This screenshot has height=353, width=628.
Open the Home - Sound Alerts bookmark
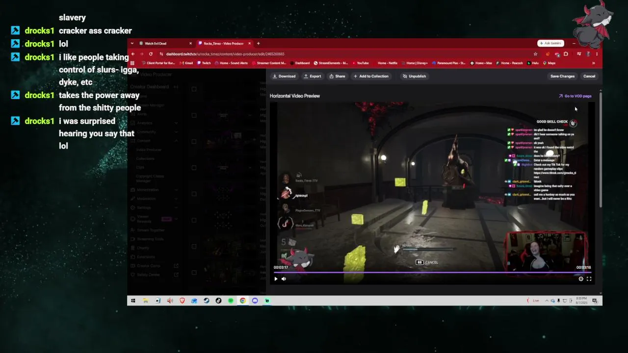(231, 63)
